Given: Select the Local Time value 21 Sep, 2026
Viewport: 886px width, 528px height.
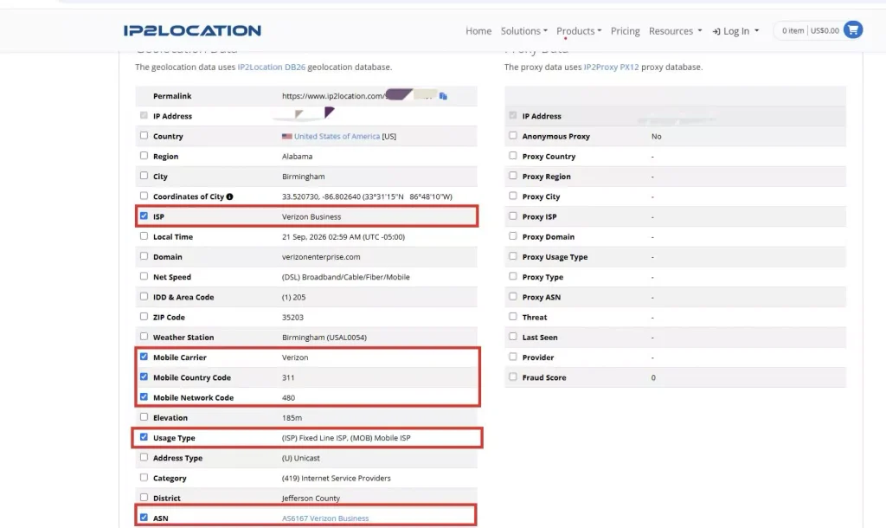Looking at the screenshot, I should coord(305,237).
